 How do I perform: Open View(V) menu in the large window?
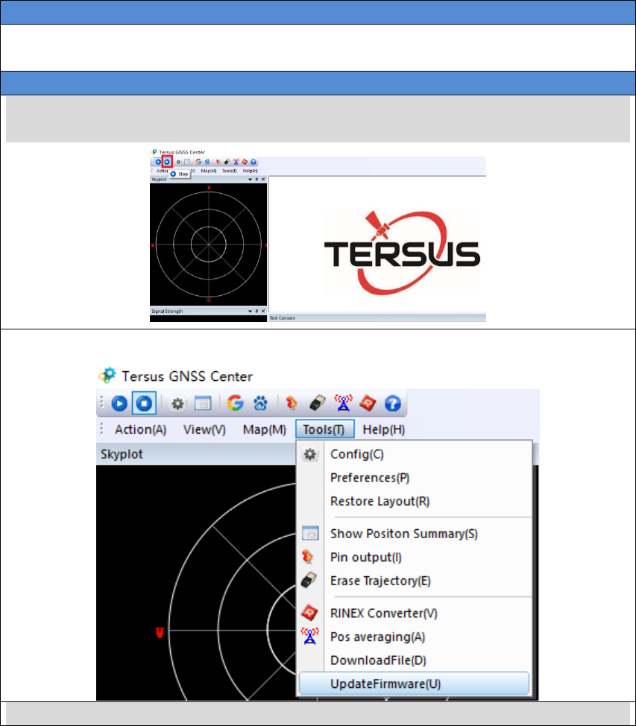point(204,429)
